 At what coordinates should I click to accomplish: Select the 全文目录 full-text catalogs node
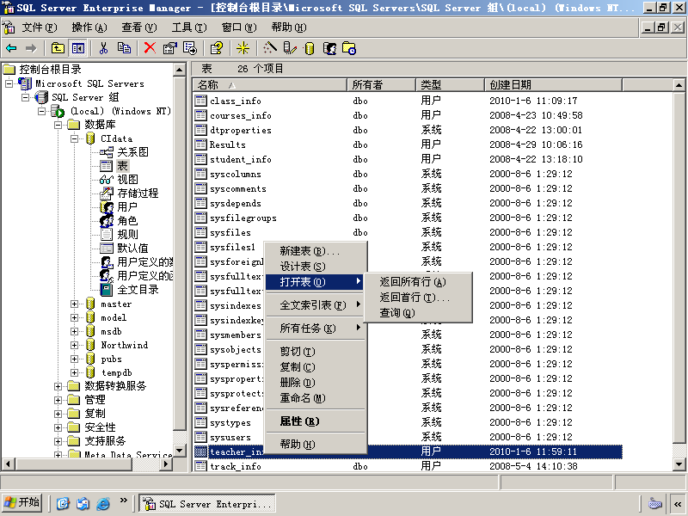tap(138, 290)
